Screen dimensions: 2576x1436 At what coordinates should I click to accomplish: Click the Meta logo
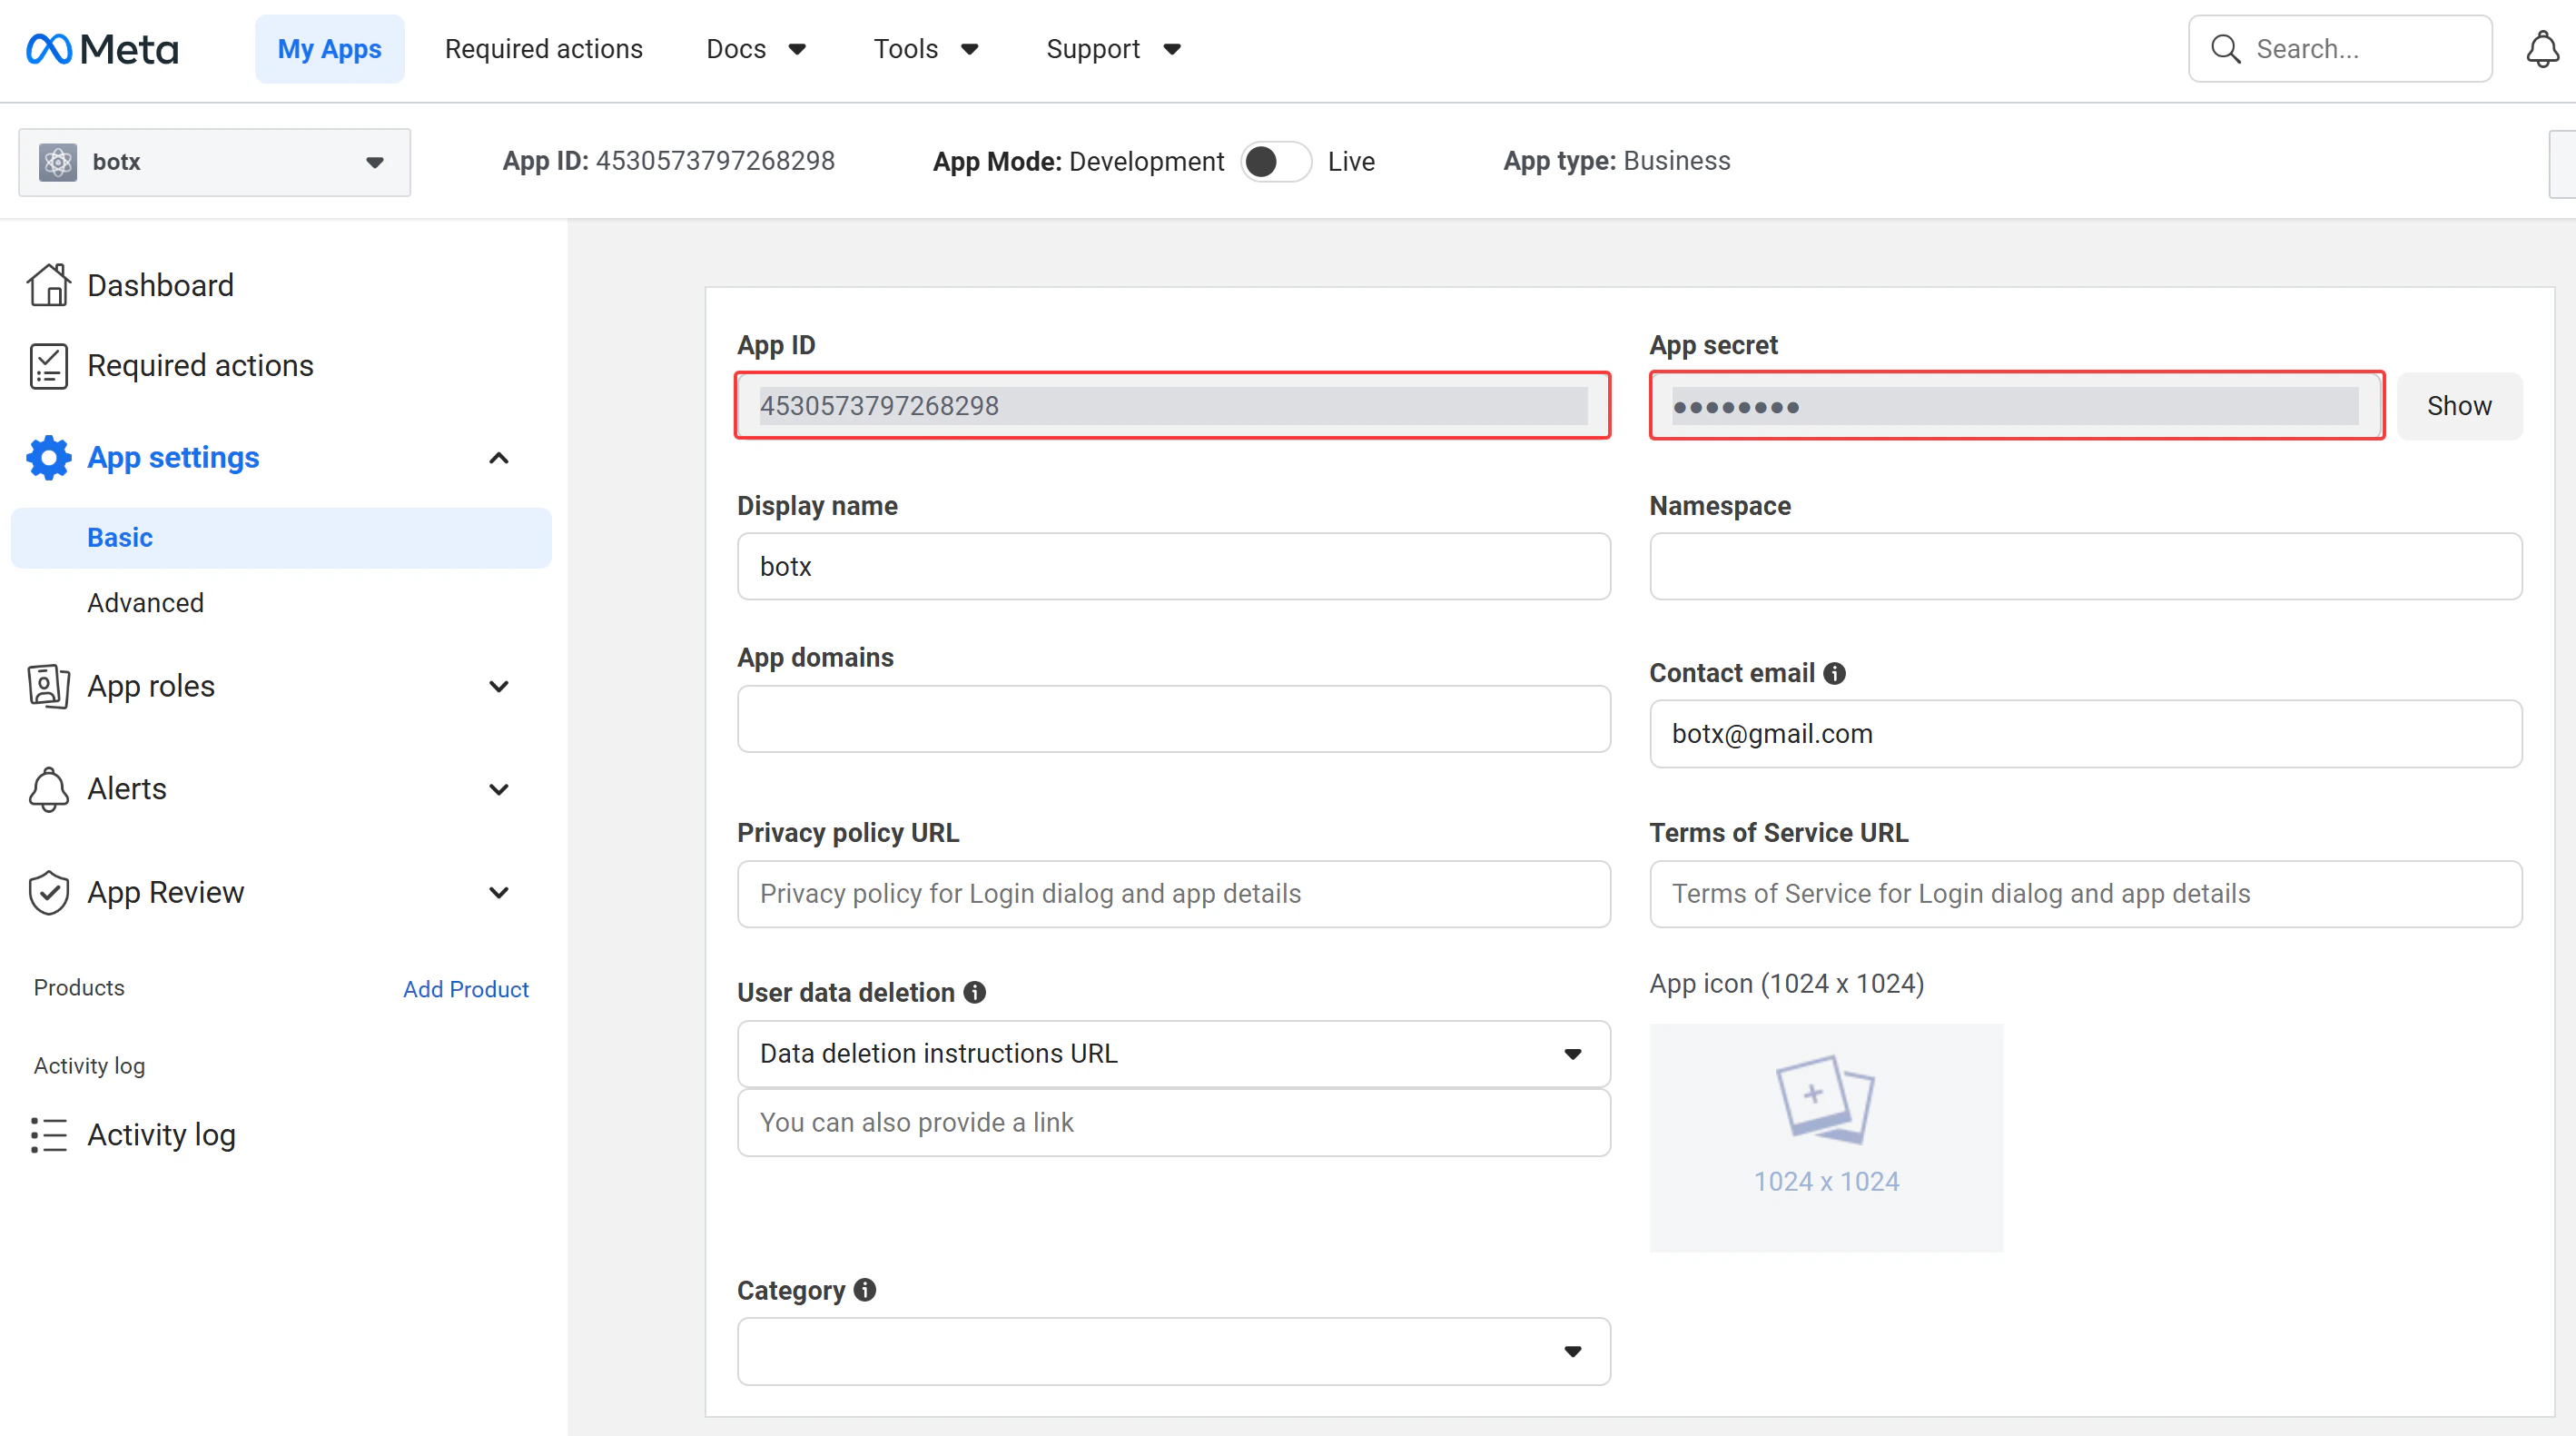pos(102,49)
